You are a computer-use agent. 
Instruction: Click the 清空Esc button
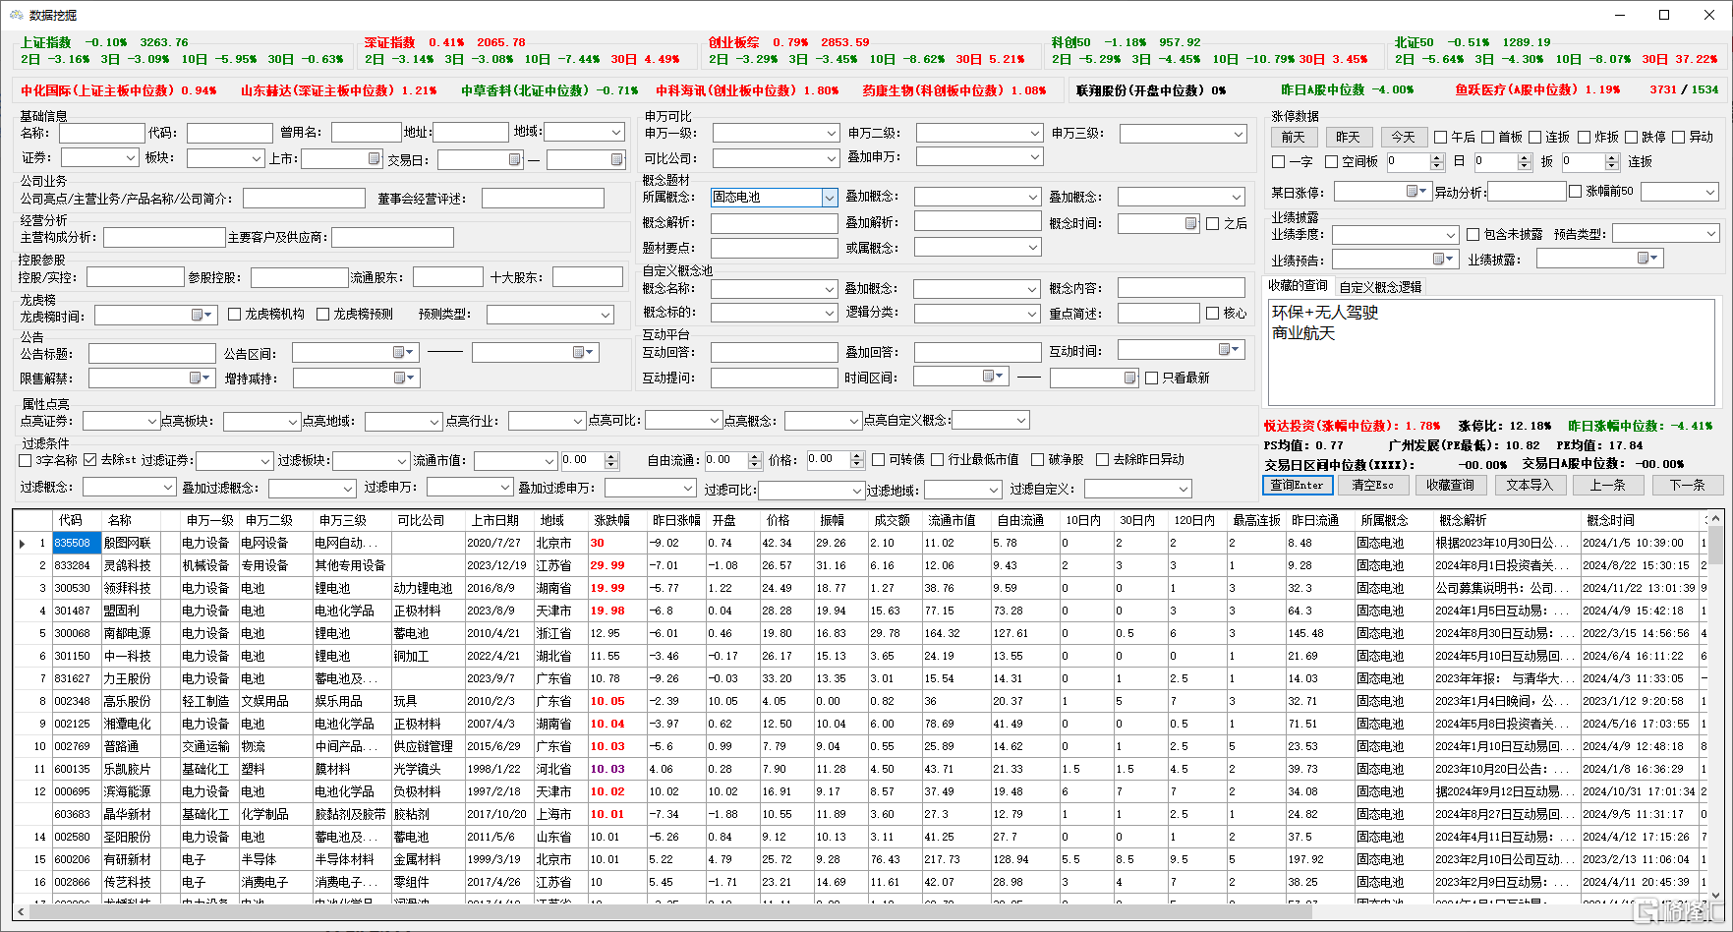click(1373, 485)
